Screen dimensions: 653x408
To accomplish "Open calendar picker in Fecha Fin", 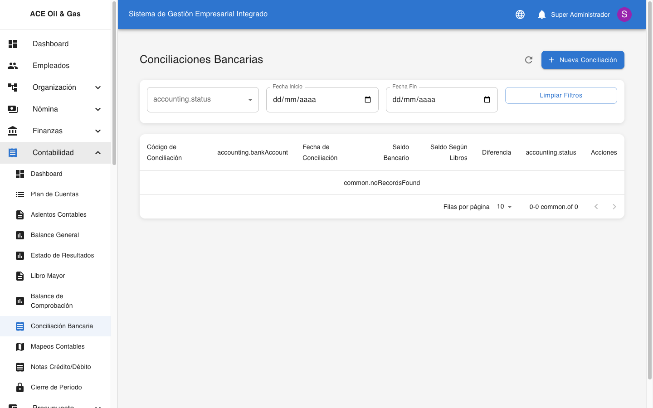I will coord(487,100).
